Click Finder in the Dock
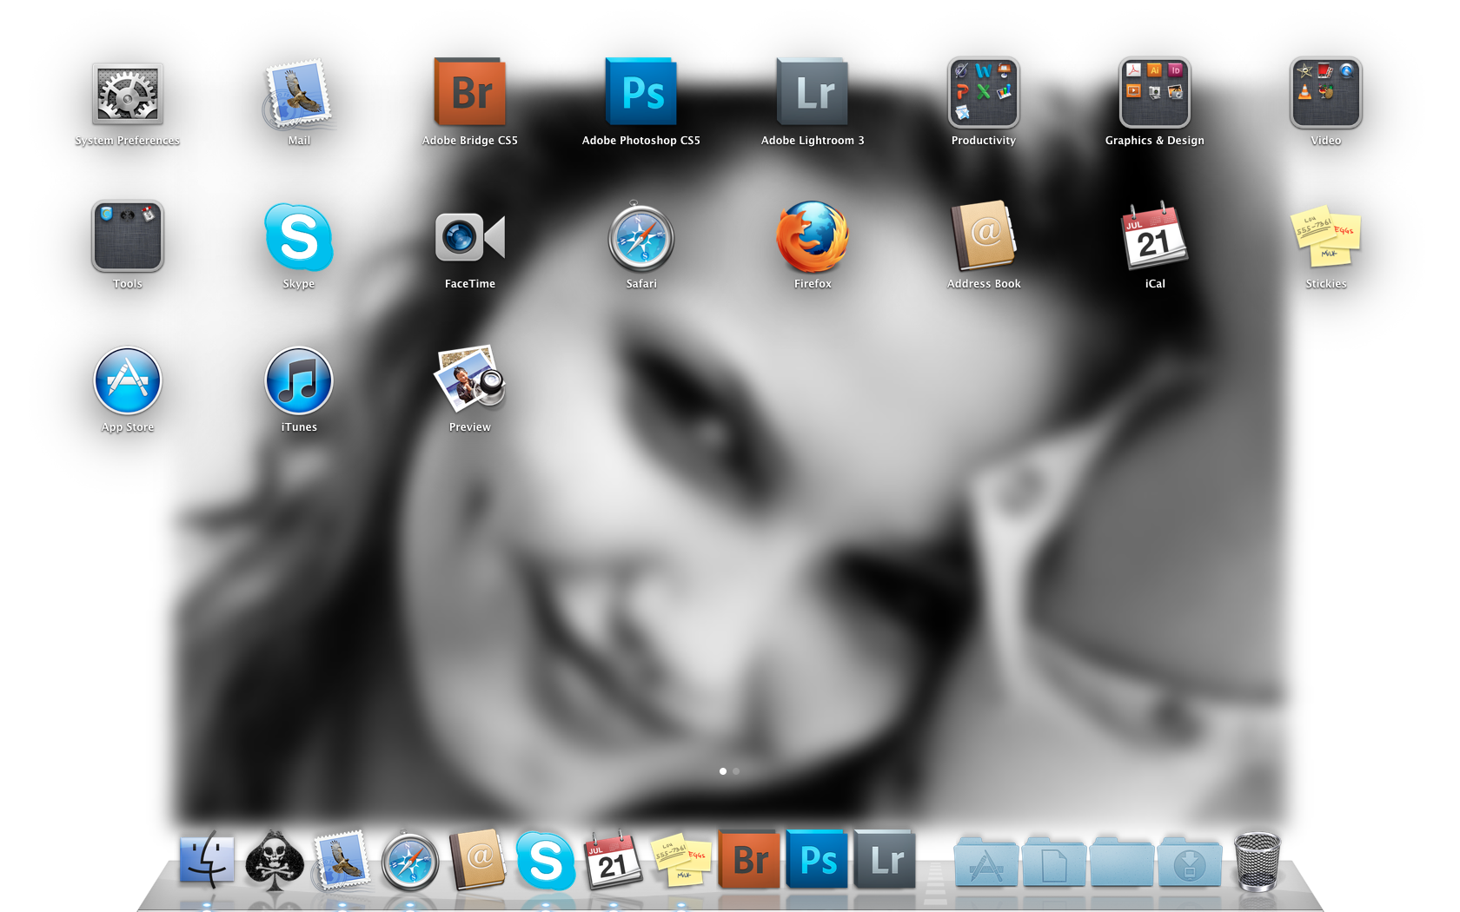1460x912 pixels. point(207,860)
